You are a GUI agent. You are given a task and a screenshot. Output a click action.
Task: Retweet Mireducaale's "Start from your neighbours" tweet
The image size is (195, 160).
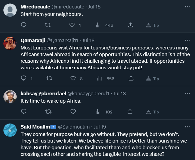pos(48,25)
